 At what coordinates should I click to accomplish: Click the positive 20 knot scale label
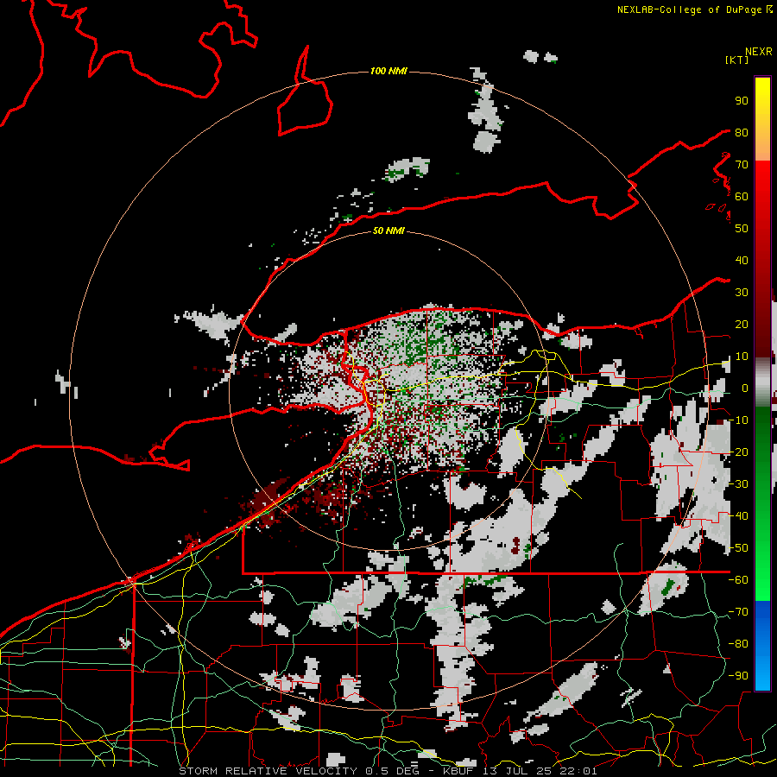742,325
